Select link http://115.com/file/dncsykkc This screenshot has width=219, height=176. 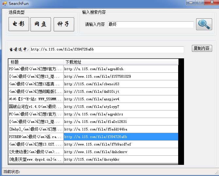(x=121, y=160)
